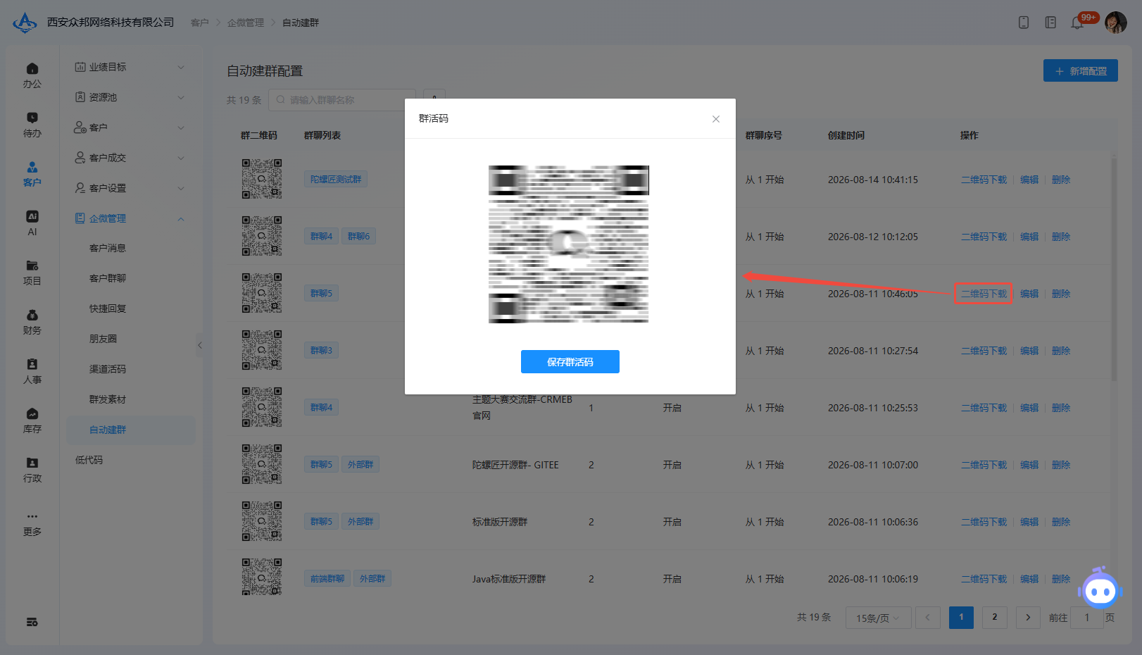The width and height of the screenshot is (1142, 655).
Task: Collapse the side menu panel handle
Action: click(200, 345)
